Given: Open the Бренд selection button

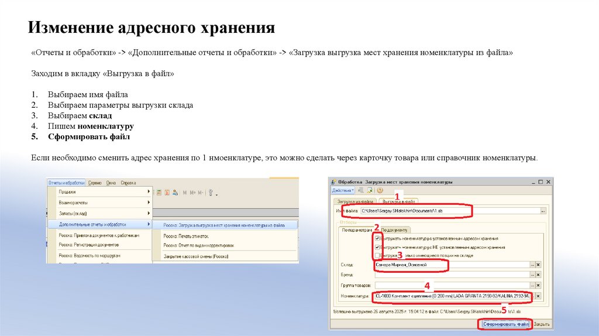Looking at the screenshot, I should 532,275.
